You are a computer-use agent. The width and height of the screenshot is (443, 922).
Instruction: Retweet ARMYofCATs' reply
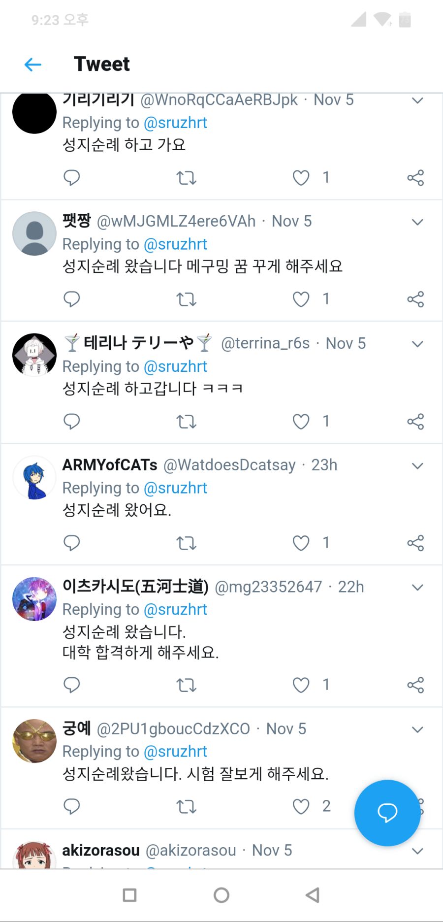[x=186, y=543]
